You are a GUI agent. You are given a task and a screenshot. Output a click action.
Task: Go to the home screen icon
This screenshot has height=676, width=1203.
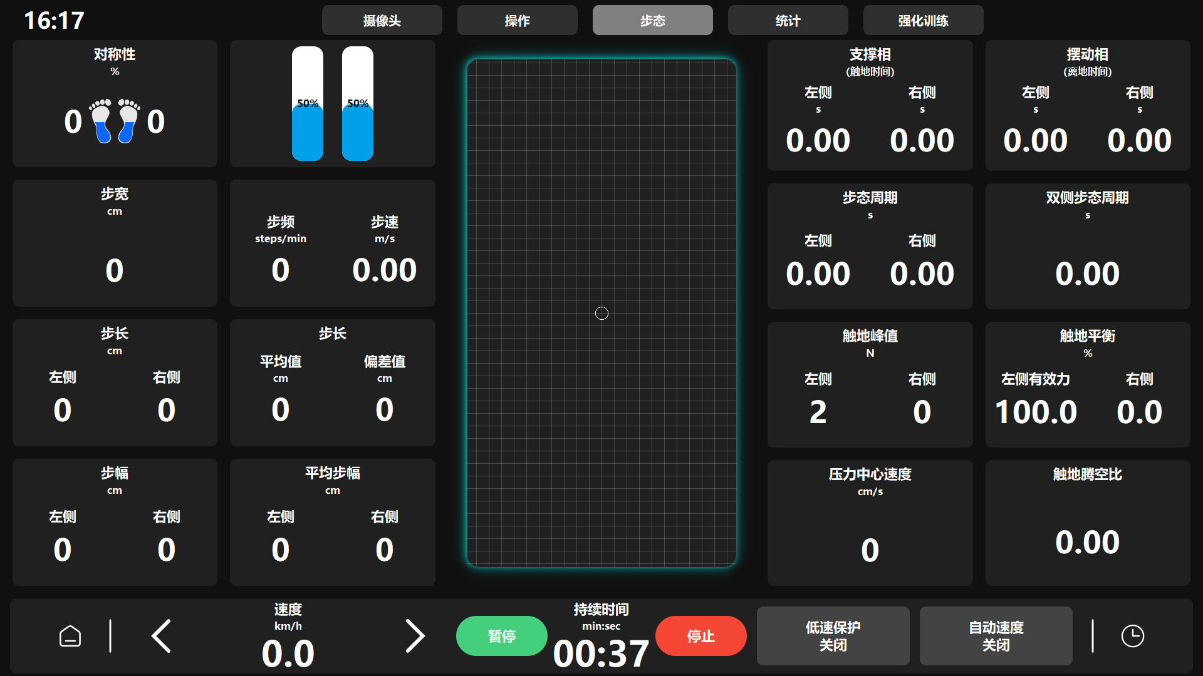click(x=70, y=636)
